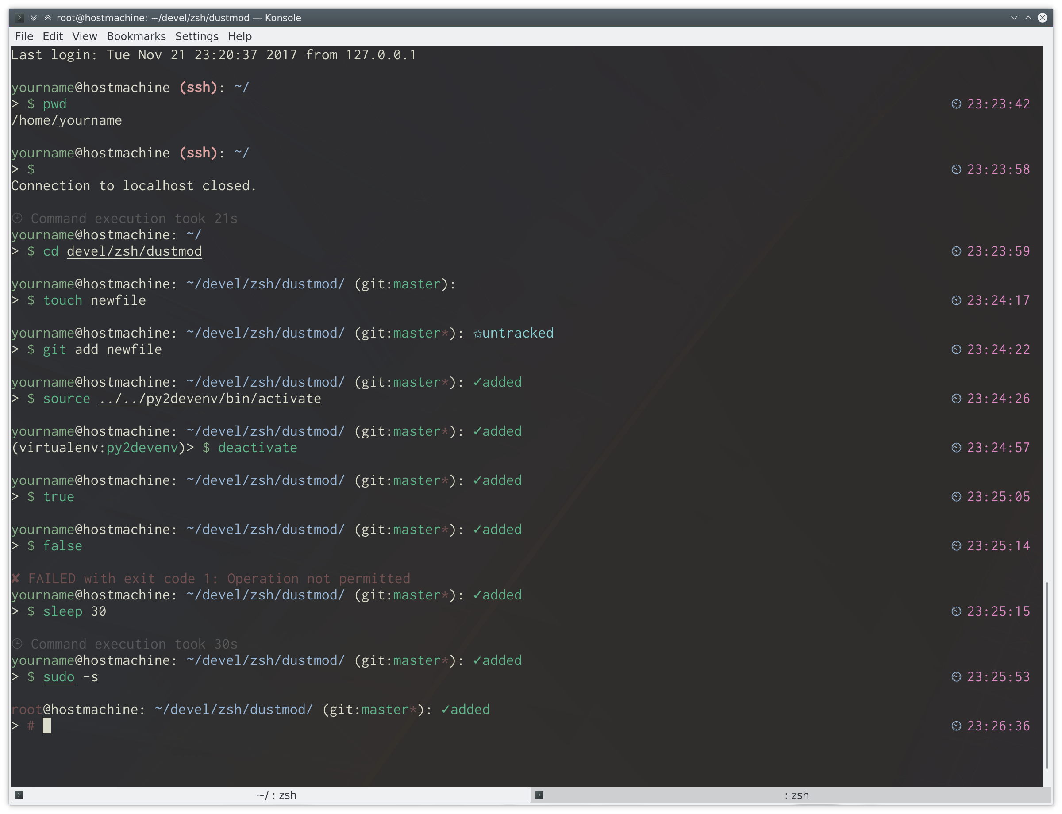This screenshot has height=814, width=1062.
Task: Click the tab icon of ~/ : zsh
Action: 19,795
